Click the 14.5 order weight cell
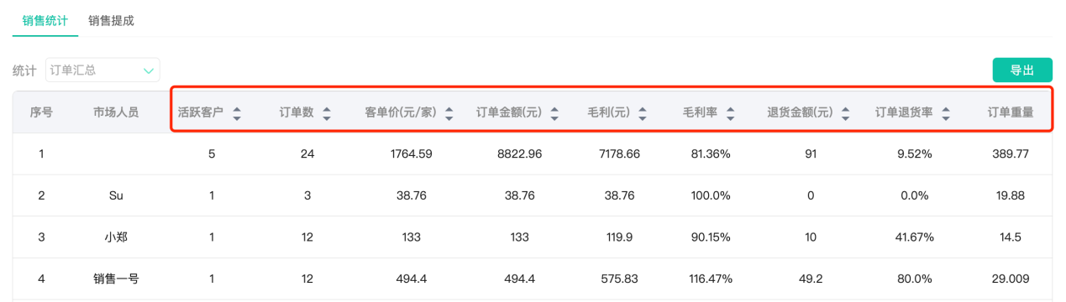1066x302 pixels. point(1010,237)
